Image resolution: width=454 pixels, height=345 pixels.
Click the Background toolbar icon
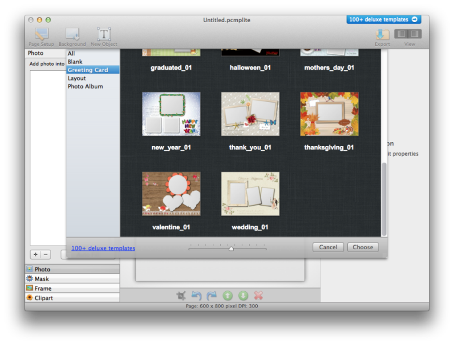[72, 37]
